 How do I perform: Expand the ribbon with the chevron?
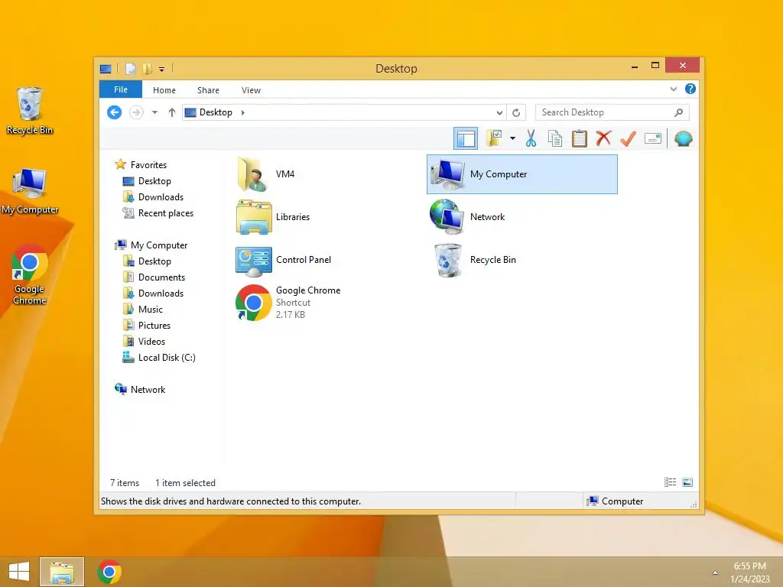[x=674, y=89]
